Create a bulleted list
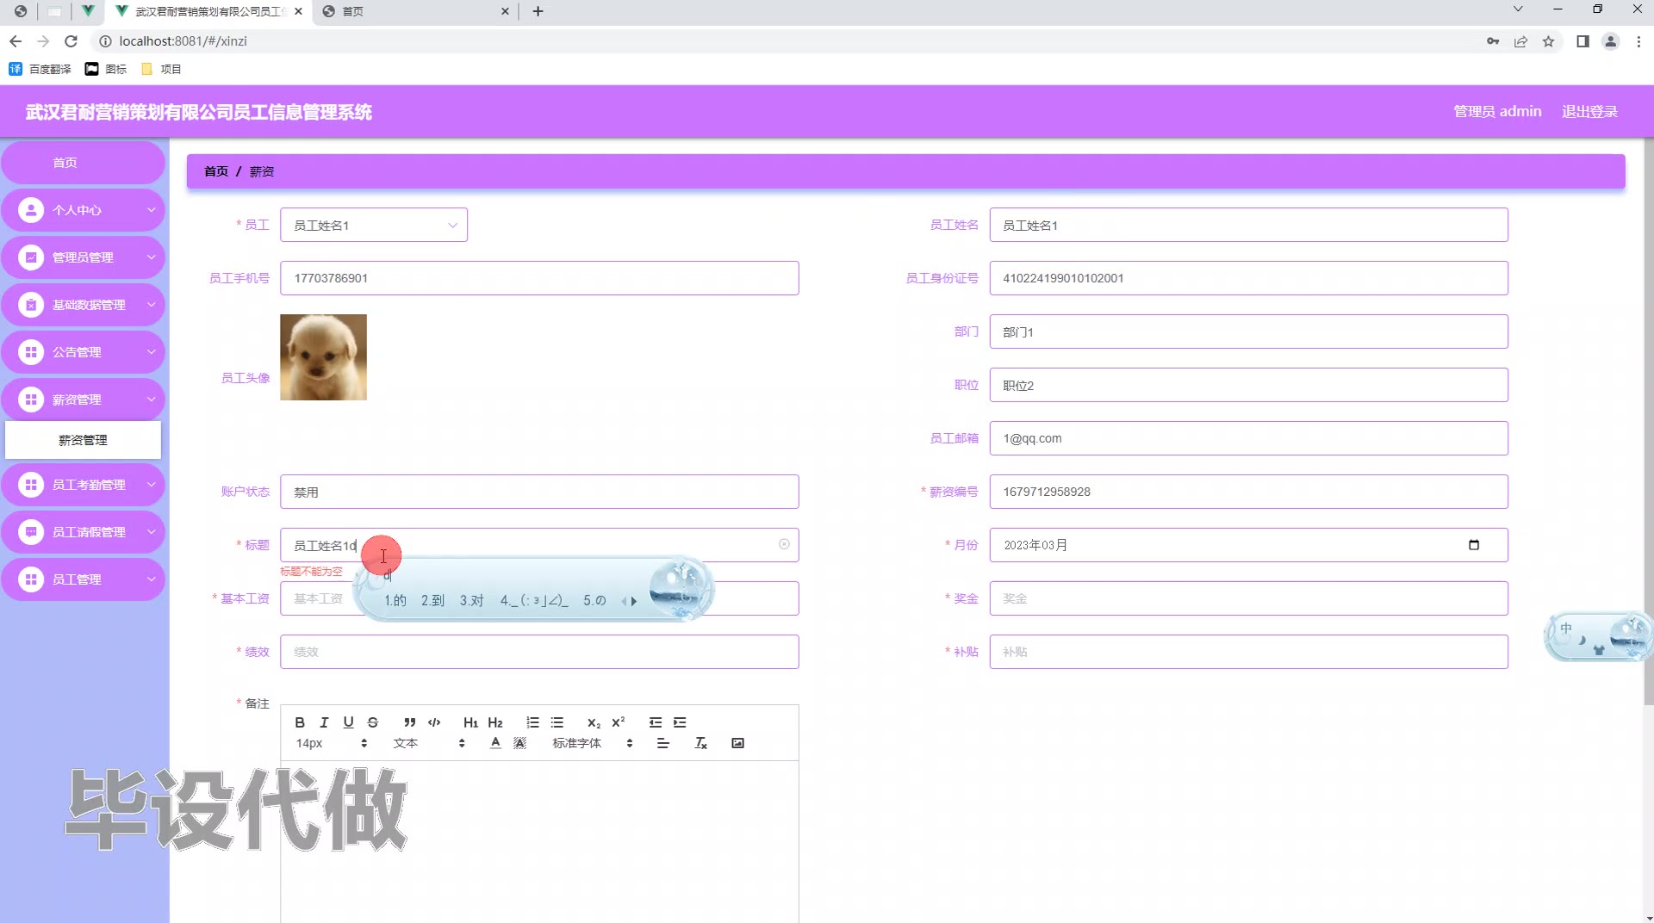The image size is (1654, 923). point(557,722)
